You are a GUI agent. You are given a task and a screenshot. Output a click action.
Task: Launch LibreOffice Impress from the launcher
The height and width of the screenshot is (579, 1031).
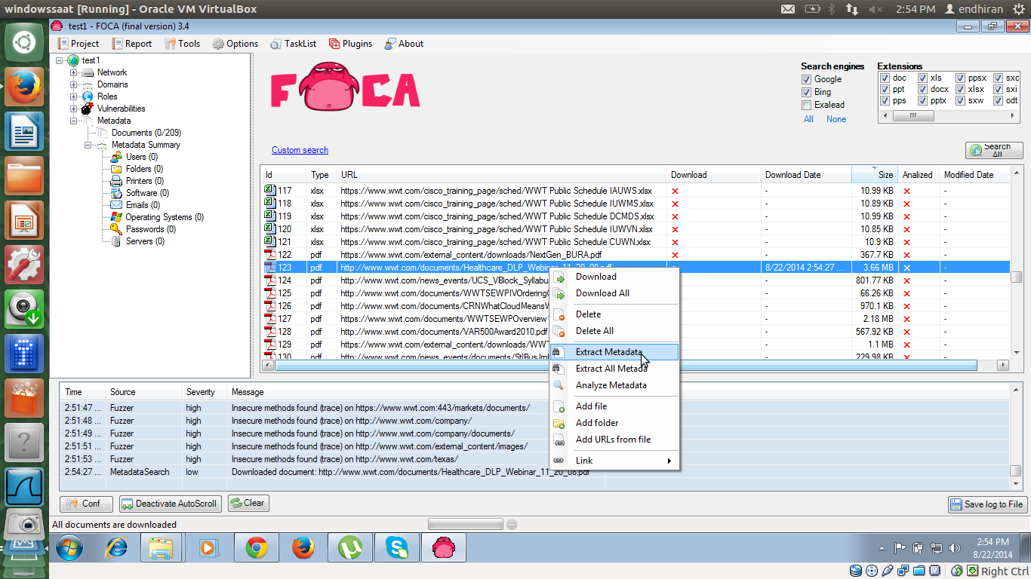click(x=24, y=221)
